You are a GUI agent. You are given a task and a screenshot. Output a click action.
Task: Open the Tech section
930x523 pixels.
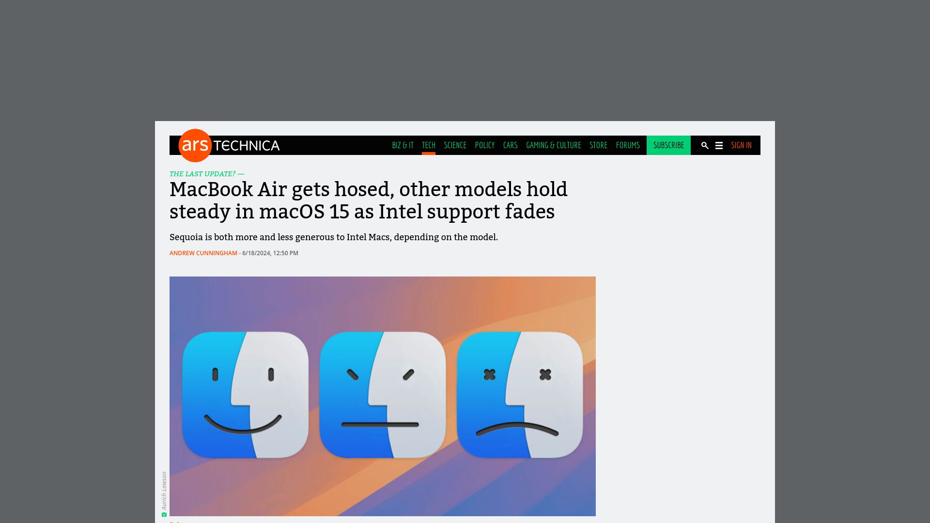(429, 145)
